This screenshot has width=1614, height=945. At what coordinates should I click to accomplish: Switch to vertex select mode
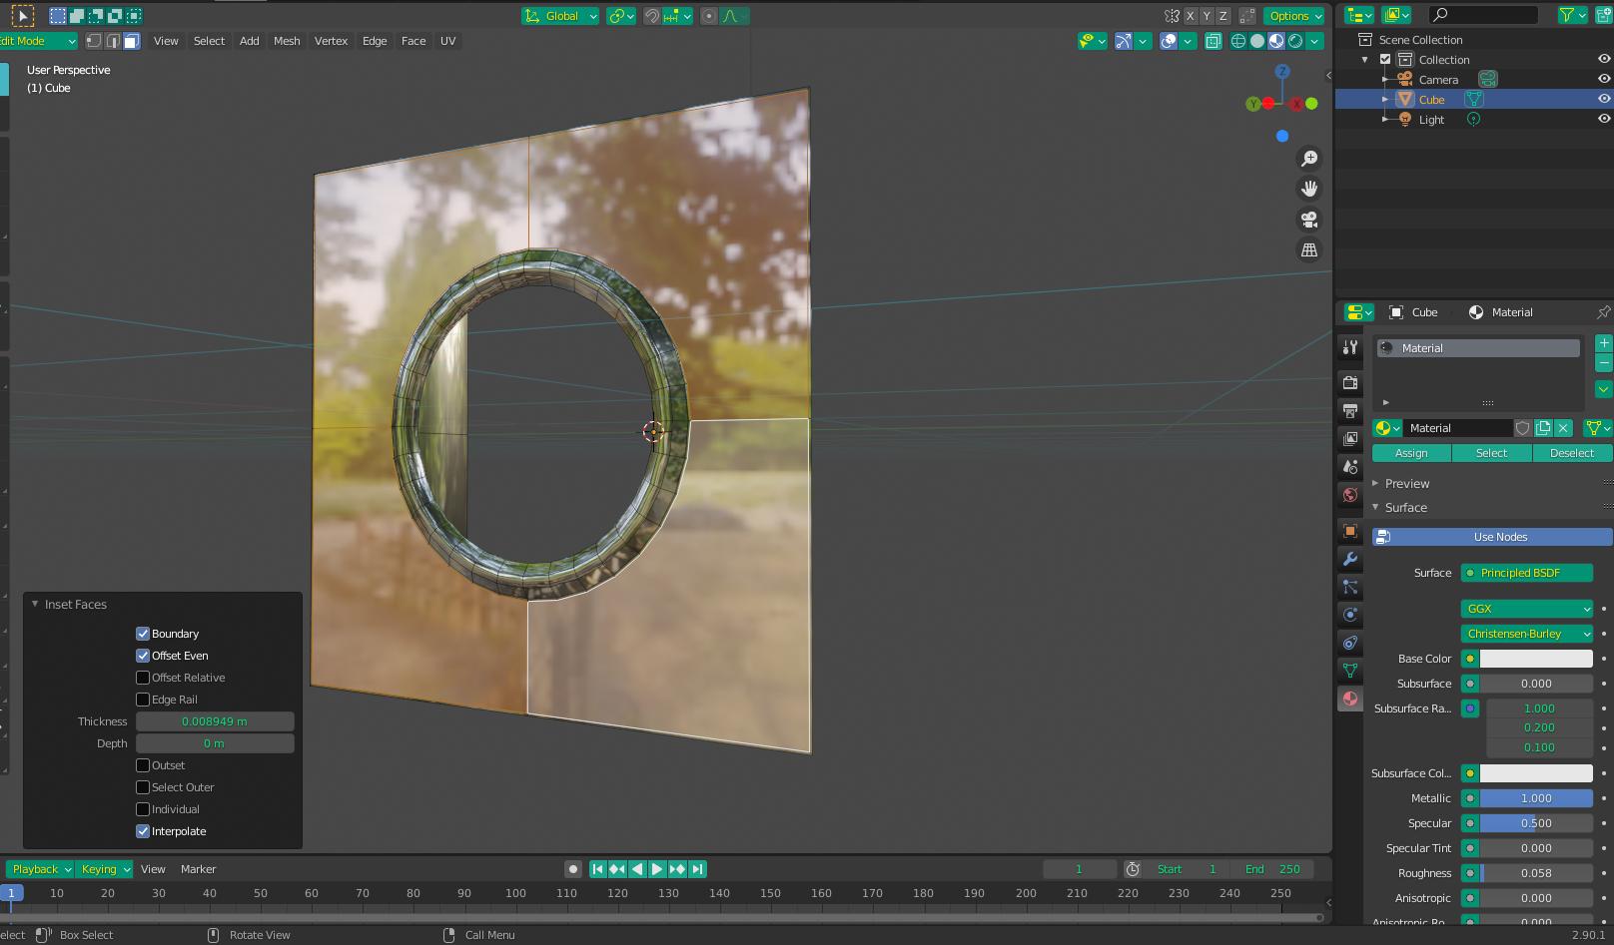click(94, 41)
